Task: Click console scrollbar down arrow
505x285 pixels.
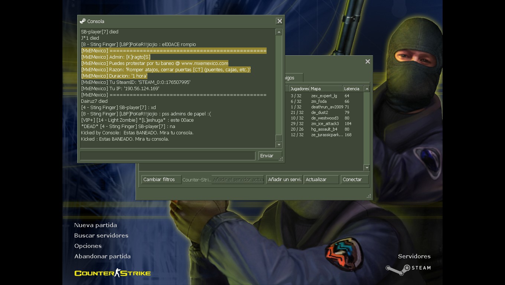Action: tap(278, 145)
